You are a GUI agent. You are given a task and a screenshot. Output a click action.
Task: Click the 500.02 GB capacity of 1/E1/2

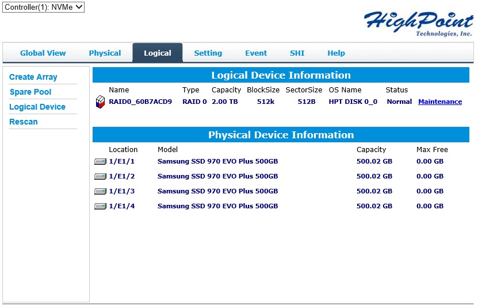(x=374, y=176)
